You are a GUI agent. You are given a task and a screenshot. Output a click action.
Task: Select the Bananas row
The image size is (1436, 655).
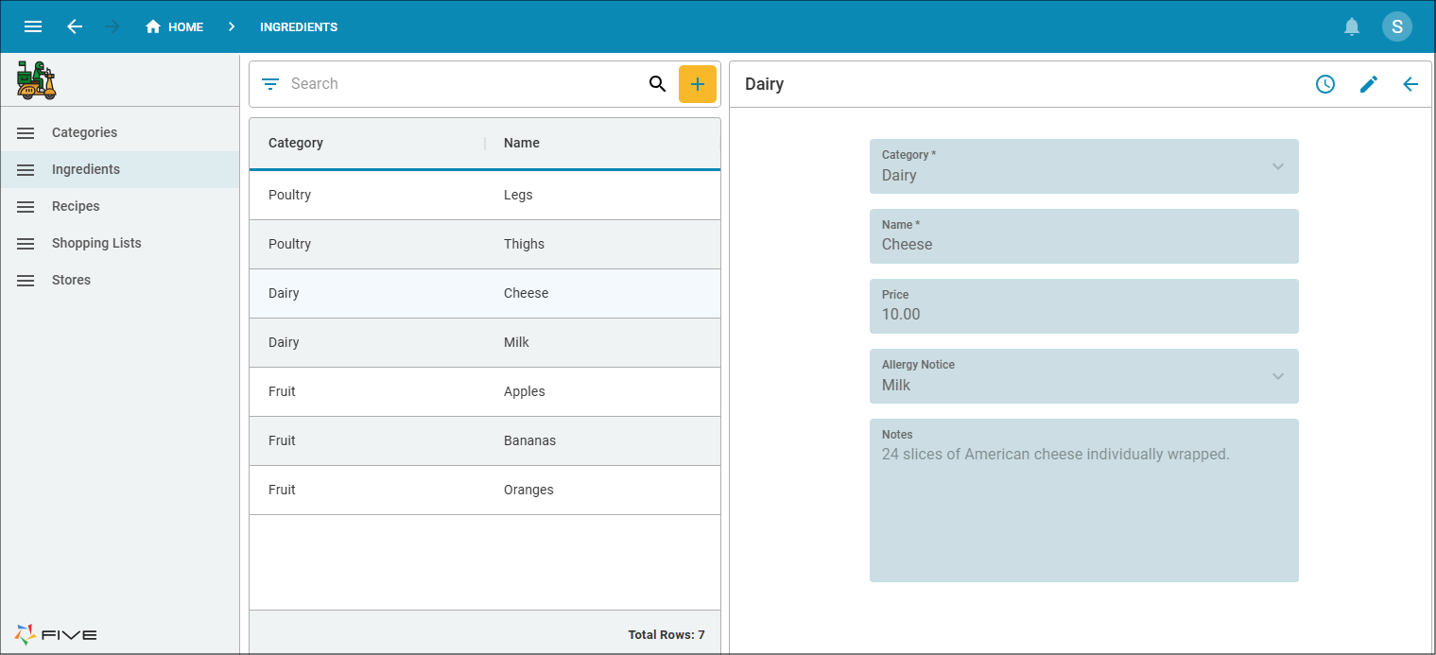(x=485, y=441)
